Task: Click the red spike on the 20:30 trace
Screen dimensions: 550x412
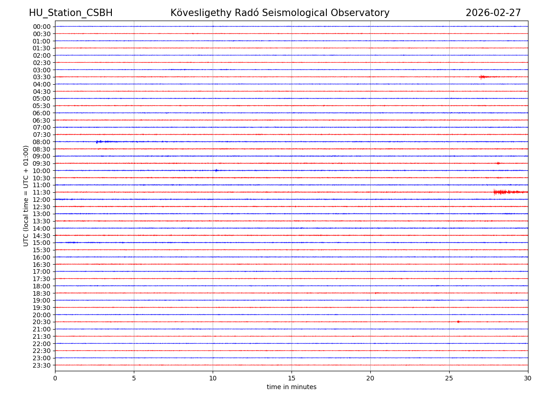Action: (x=458, y=322)
